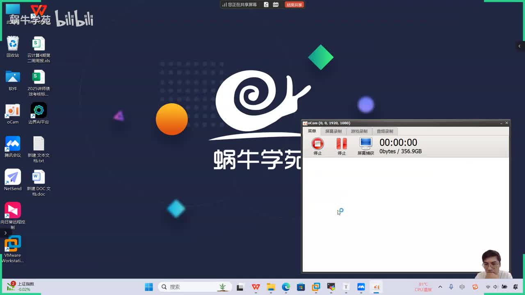Select the VMware Workstation desktop icon

(x=13, y=250)
